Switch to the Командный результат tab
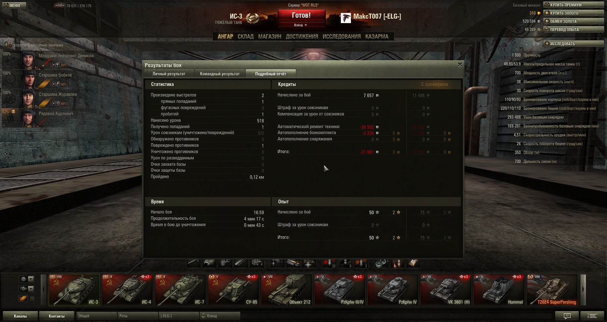The height and width of the screenshot is (322, 607). pyautogui.click(x=220, y=74)
